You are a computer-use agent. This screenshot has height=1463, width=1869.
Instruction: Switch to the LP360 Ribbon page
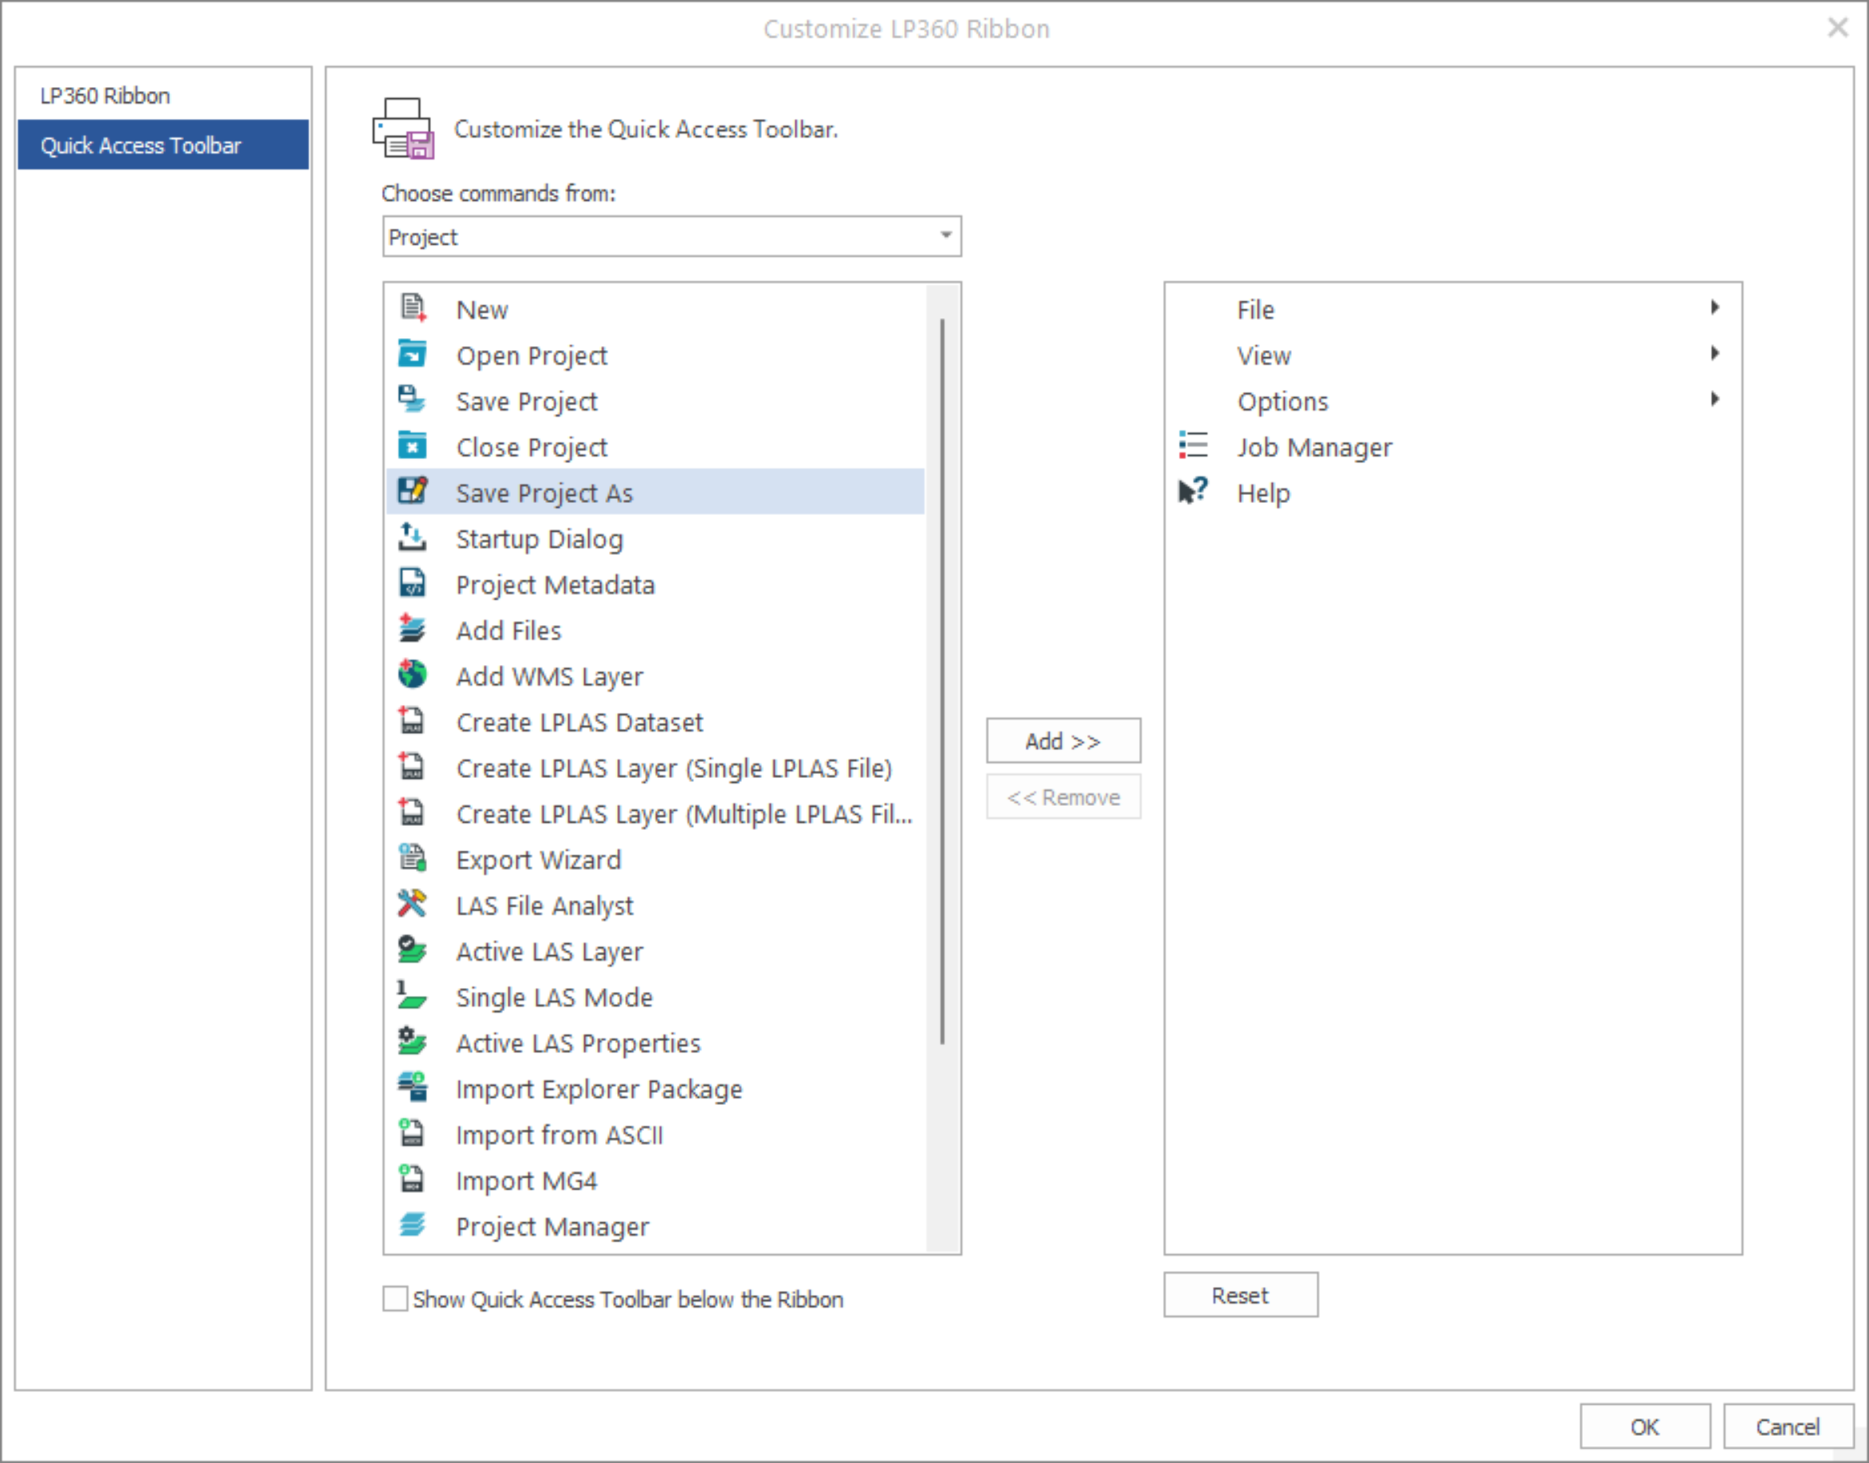163,95
